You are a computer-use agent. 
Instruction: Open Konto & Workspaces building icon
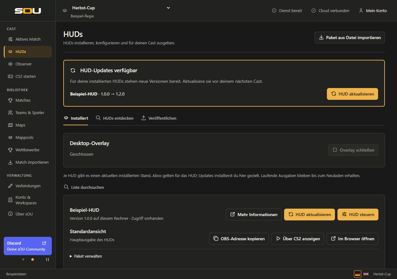coord(10,200)
